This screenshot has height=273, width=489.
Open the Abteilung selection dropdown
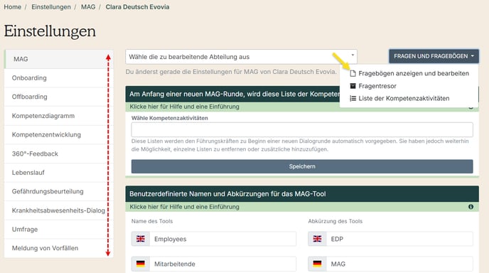241,57
